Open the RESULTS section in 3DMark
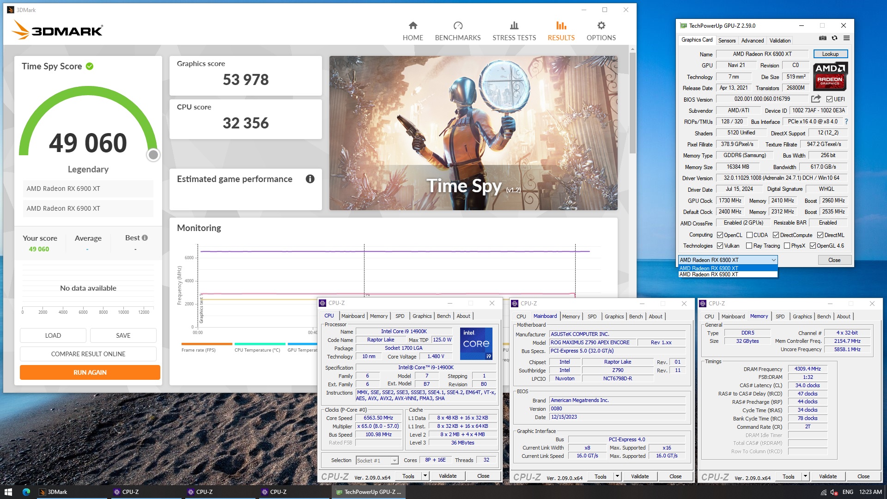The image size is (887, 499). click(x=561, y=31)
